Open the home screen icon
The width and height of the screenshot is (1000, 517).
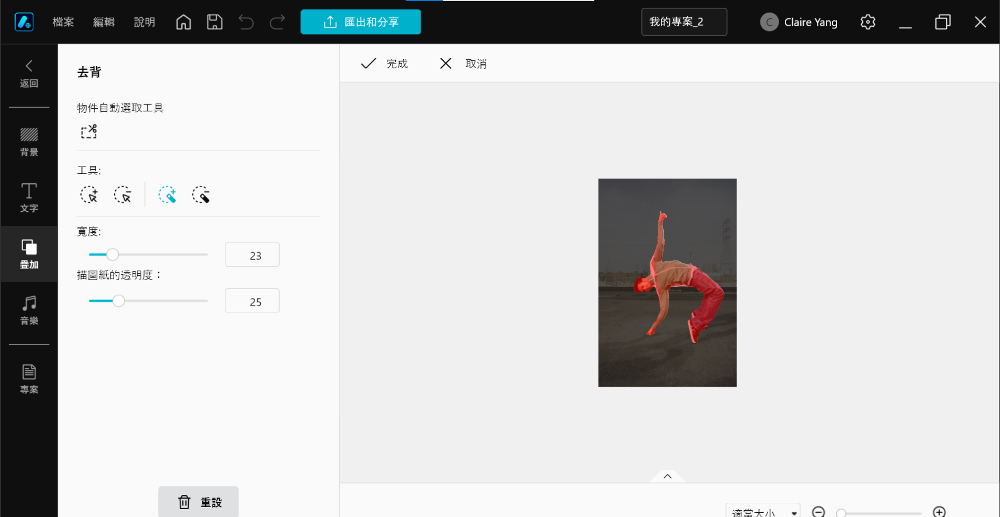(183, 22)
